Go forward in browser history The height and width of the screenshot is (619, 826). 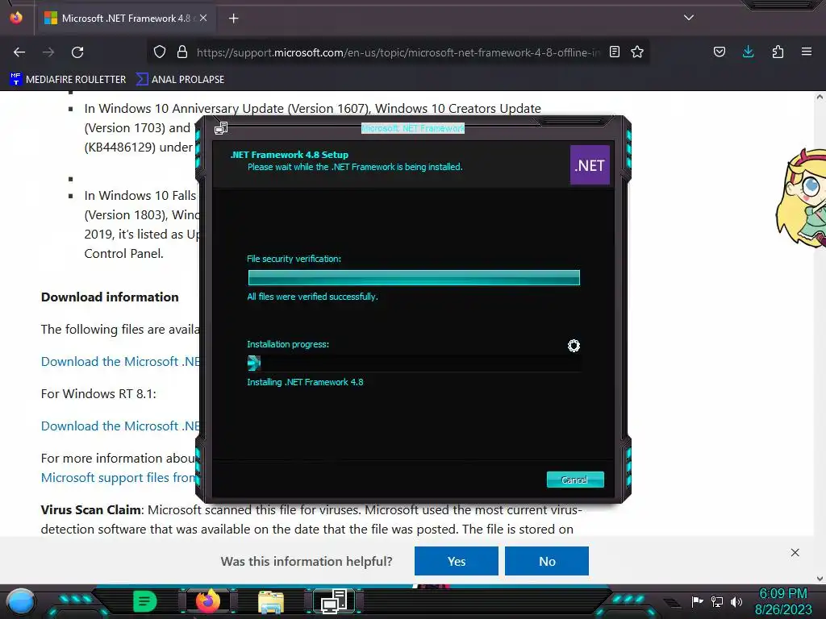[x=48, y=52]
